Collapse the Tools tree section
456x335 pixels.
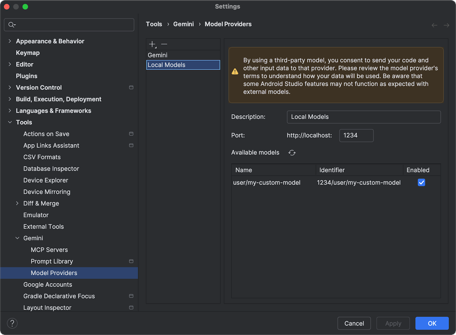[10, 122]
